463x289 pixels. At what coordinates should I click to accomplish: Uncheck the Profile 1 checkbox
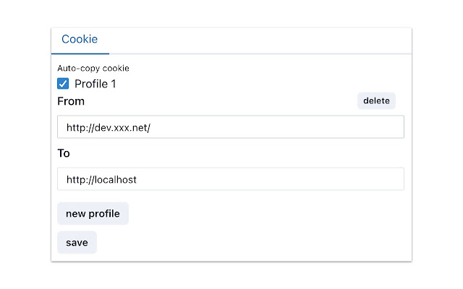63,84
